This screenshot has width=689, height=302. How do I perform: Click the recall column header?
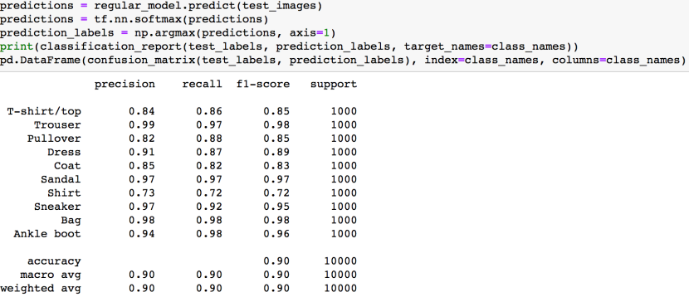[x=202, y=85]
